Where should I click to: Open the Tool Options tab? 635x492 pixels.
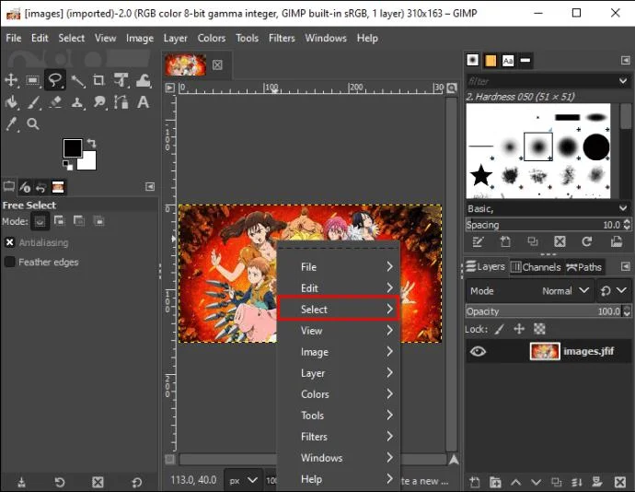(x=8, y=187)
